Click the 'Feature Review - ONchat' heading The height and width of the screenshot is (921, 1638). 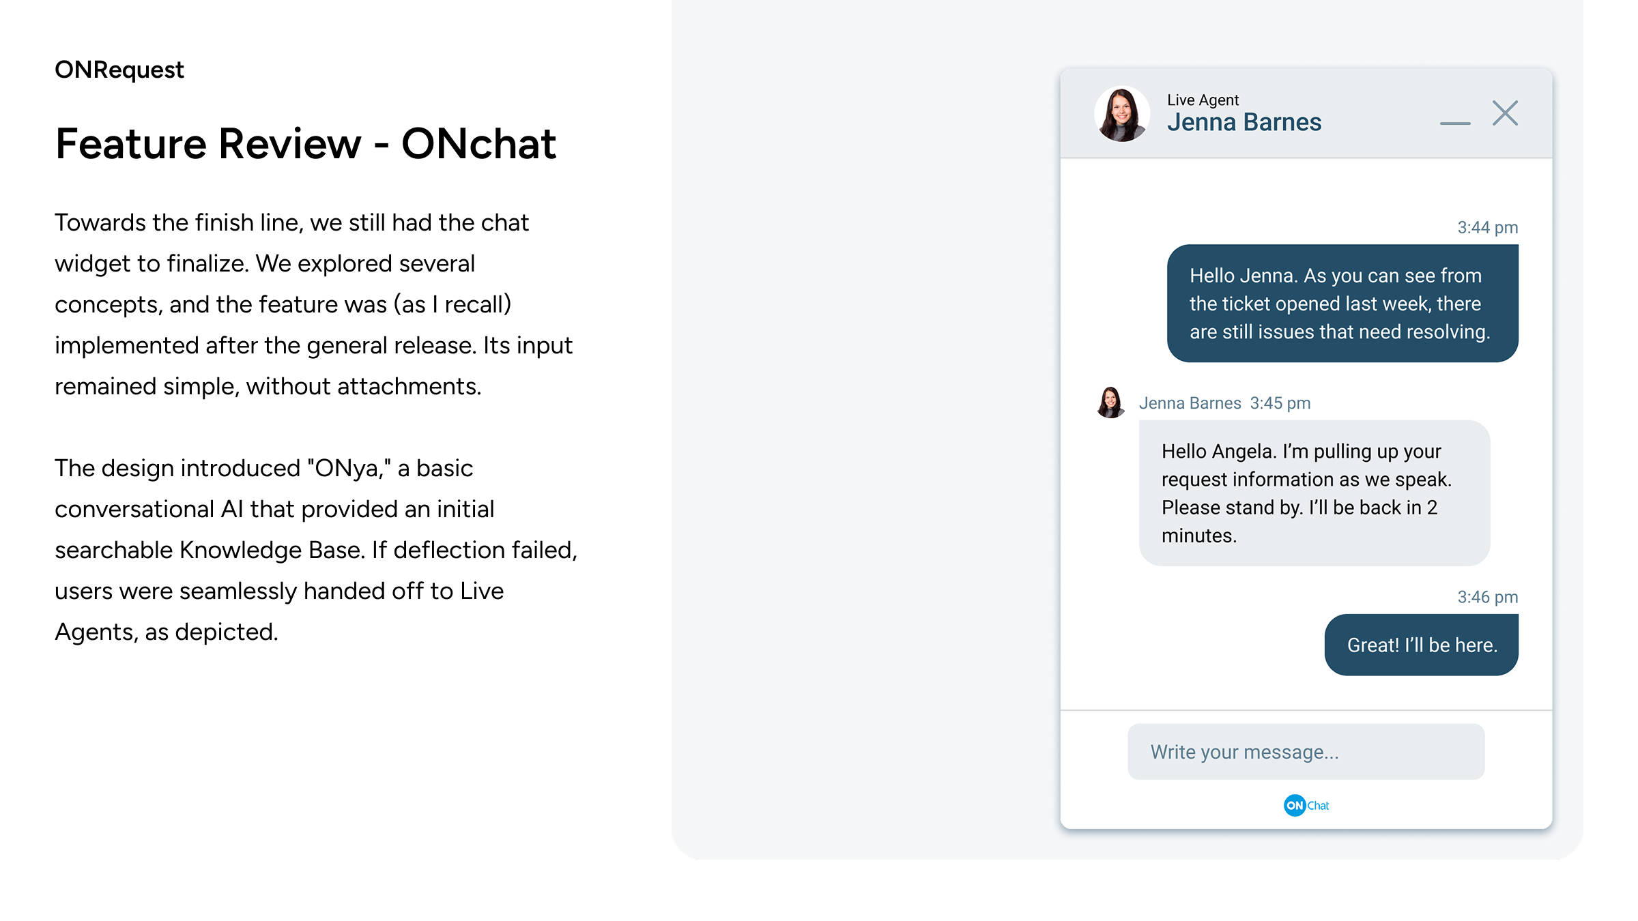tap(306, 144)
